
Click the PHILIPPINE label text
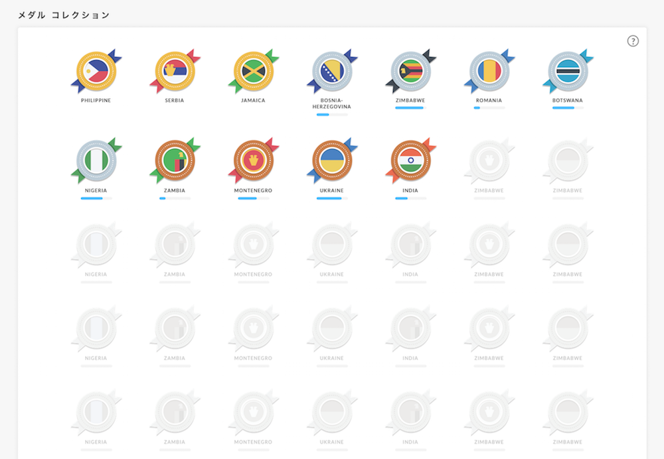coord(96,100)
